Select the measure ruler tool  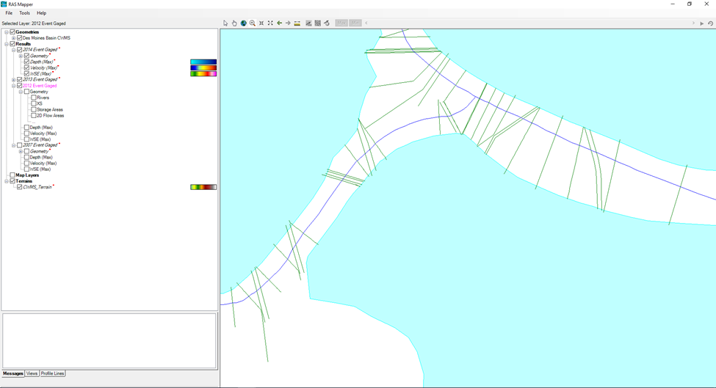point(297,23)
